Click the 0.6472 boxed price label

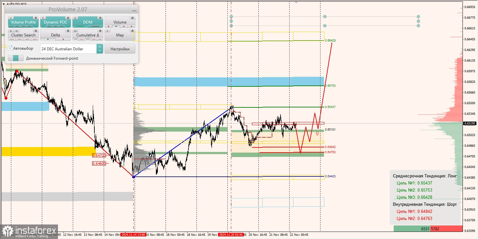pos(99,155)
